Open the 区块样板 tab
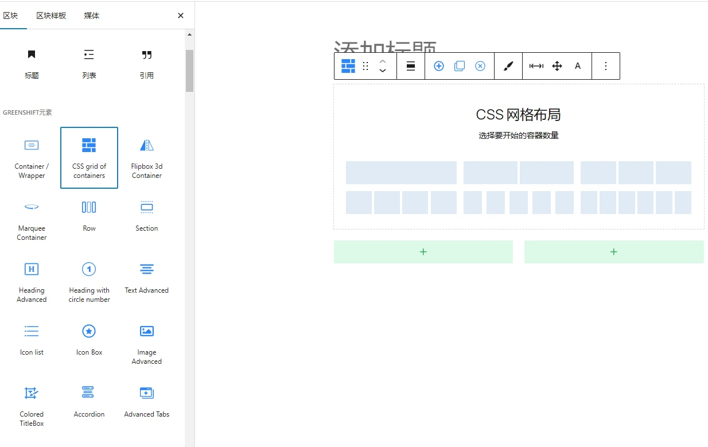 coord(50,15)
